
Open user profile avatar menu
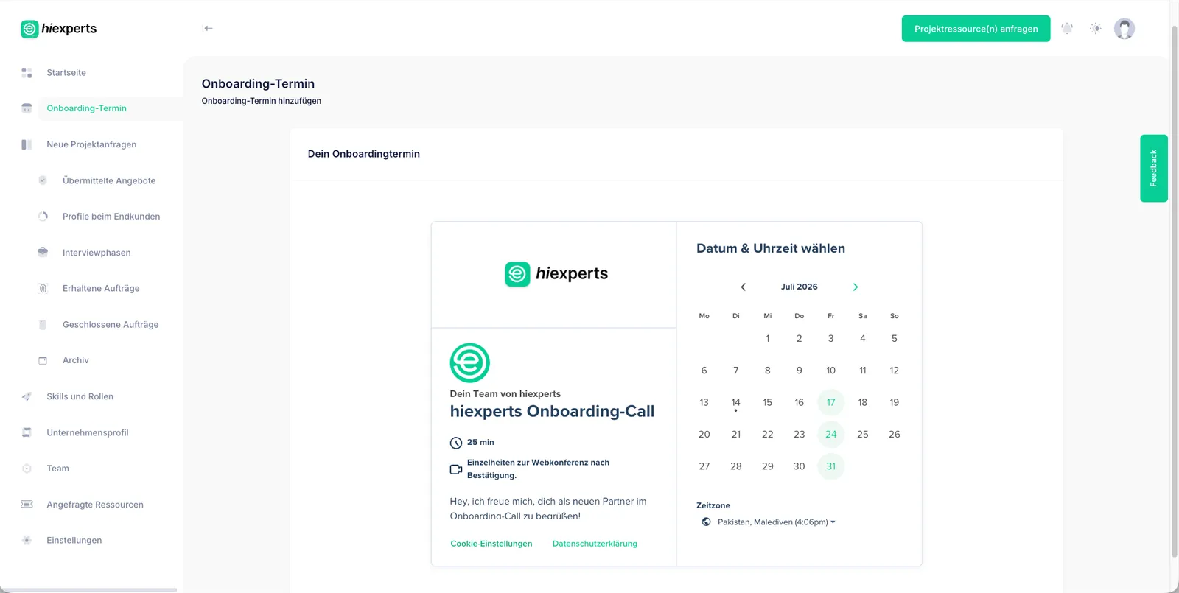(x=1124, y=29)
